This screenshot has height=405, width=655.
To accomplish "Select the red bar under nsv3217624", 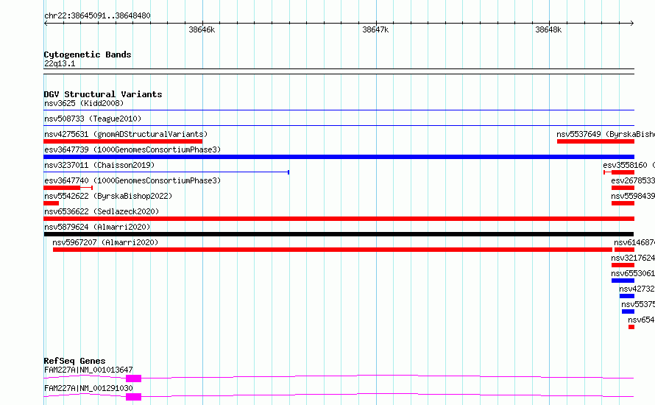I will [x=623, y=265].
